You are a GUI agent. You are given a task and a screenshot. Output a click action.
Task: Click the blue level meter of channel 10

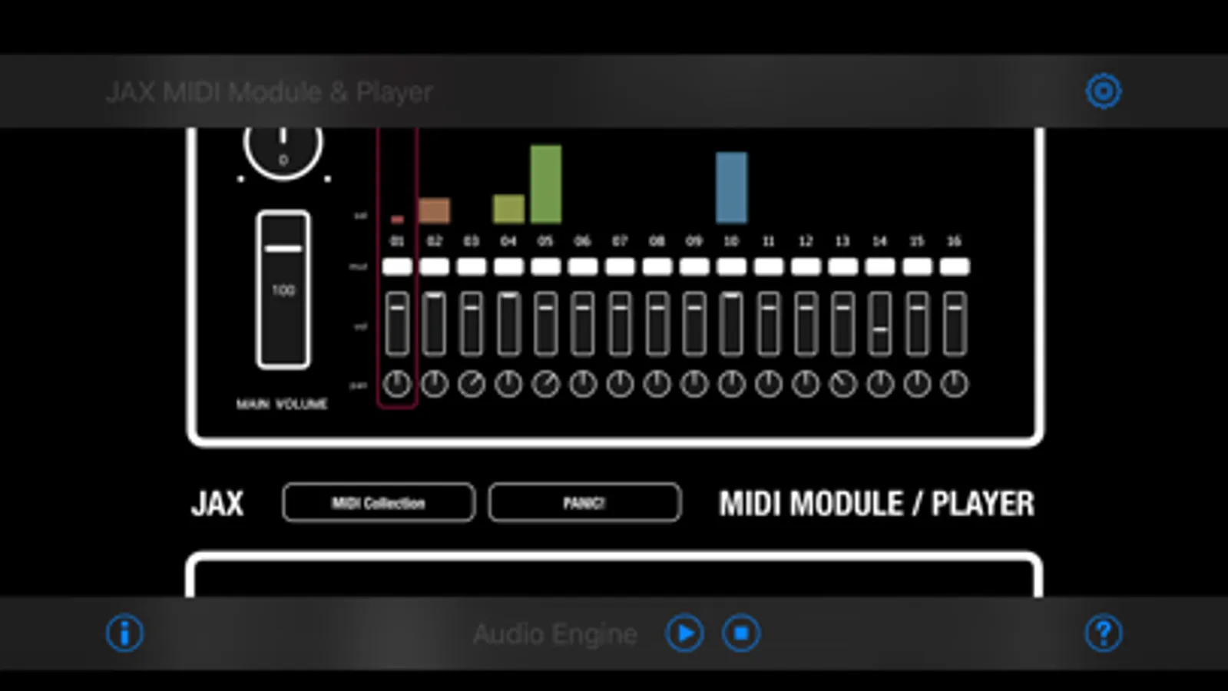731,187
